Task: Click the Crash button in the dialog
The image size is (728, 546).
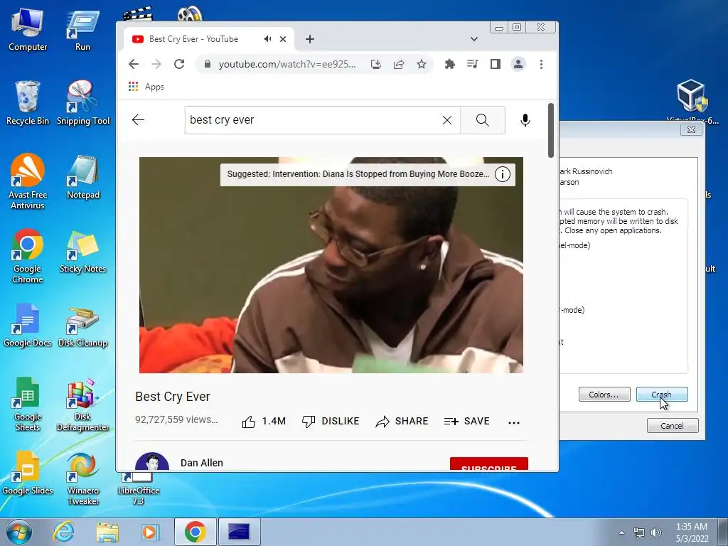Action: (x=662, y=394)
